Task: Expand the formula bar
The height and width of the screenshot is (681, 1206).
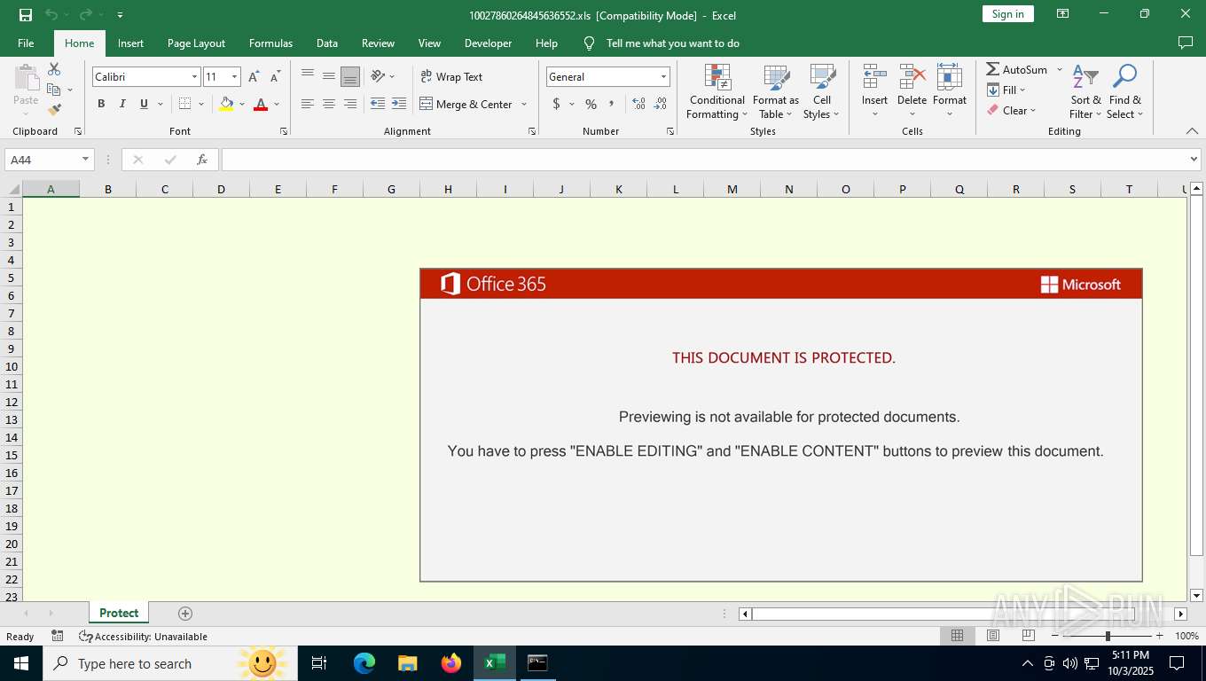Action: point(1194,160)
